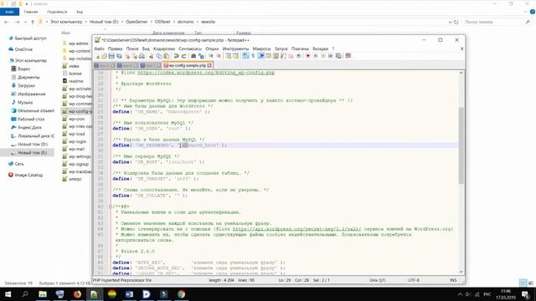Open the Кодировки menu
This screenshot has height=301, width=536.
(x=164, y=48)
